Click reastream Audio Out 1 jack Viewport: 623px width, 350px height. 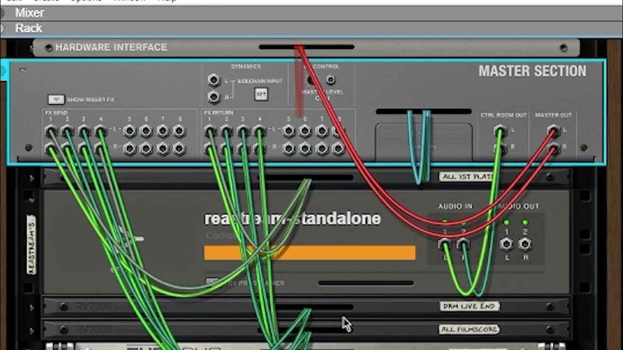[x=507, y=244]
